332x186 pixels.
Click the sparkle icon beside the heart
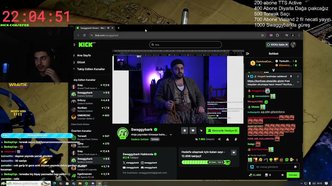201,130
